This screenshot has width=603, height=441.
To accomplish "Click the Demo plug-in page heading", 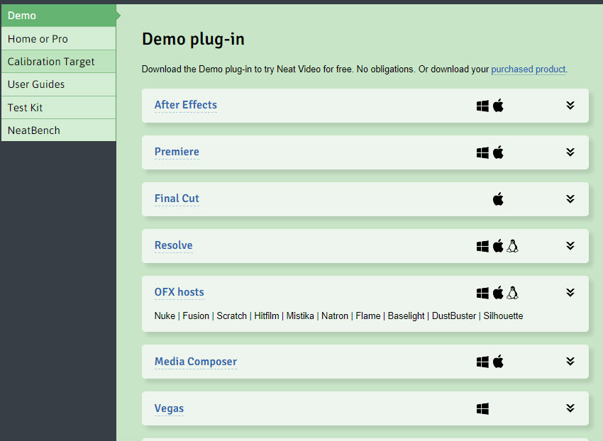I will pos(193,40).
